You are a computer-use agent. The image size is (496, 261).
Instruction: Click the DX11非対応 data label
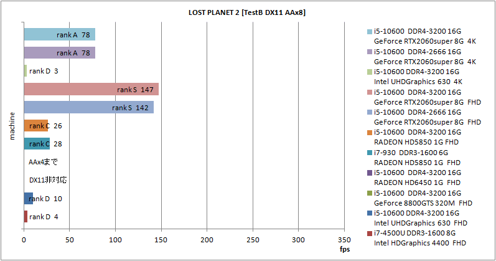48,180
